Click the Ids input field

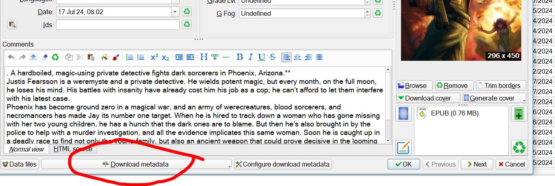pos(118,25)
